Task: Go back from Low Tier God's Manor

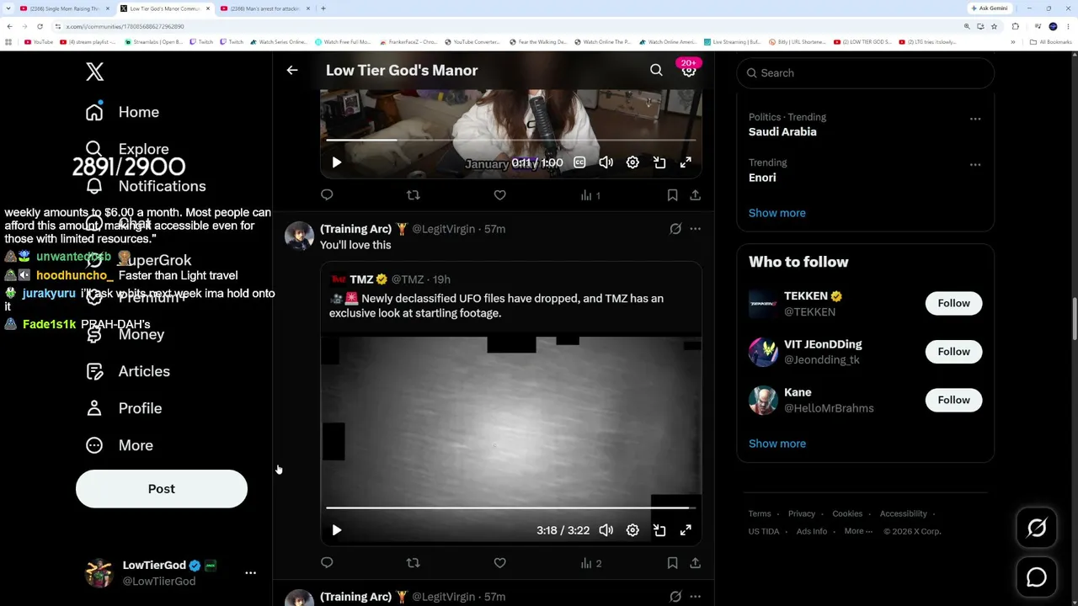Action: 292,71
